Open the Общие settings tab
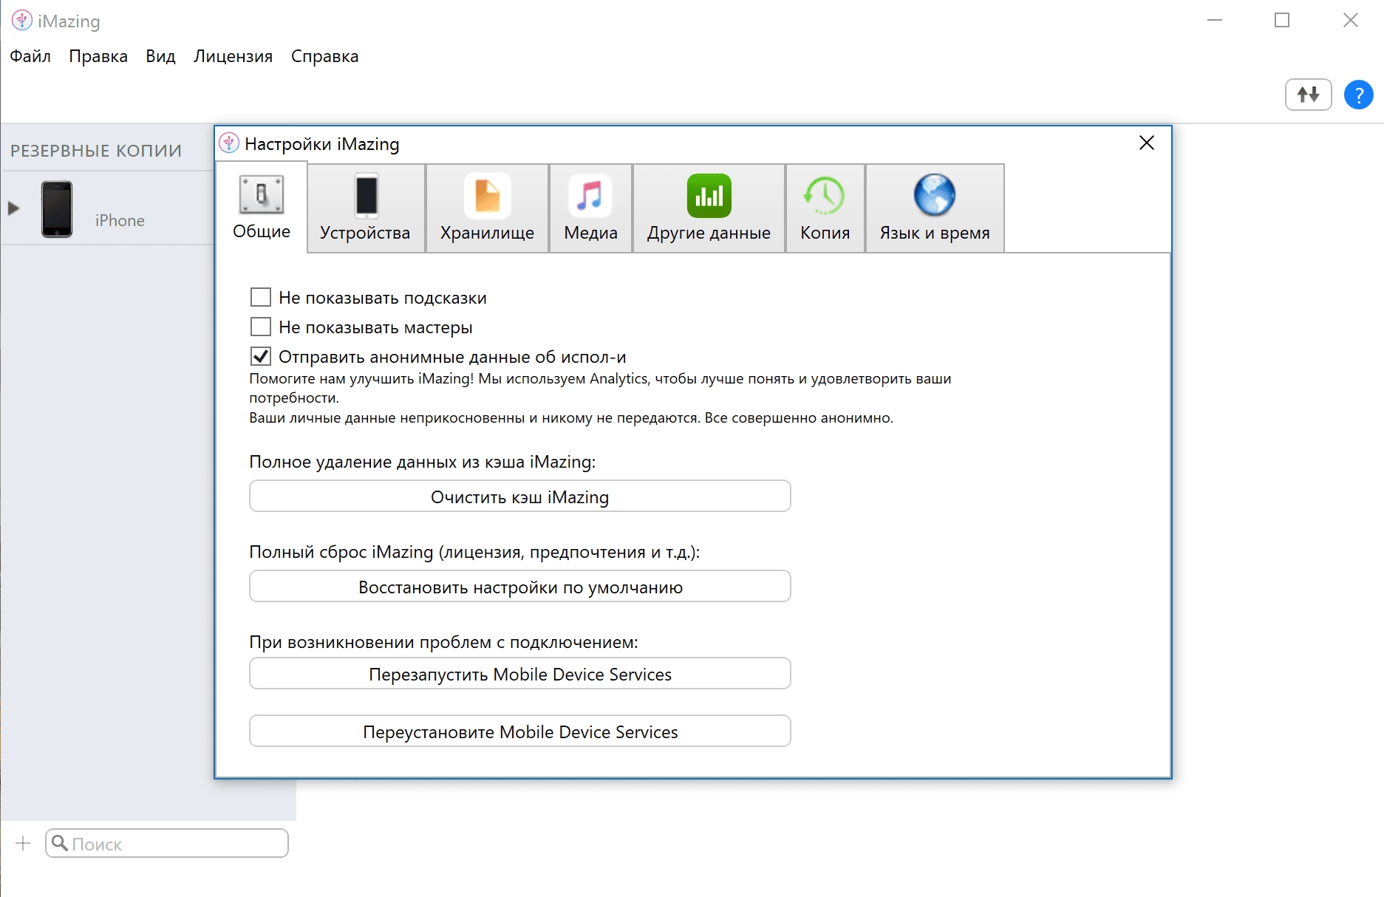 click(262, 208)
